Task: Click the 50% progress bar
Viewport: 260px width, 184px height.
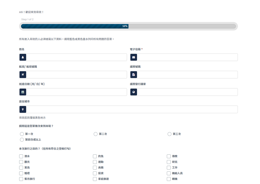Action: point(128,26)
